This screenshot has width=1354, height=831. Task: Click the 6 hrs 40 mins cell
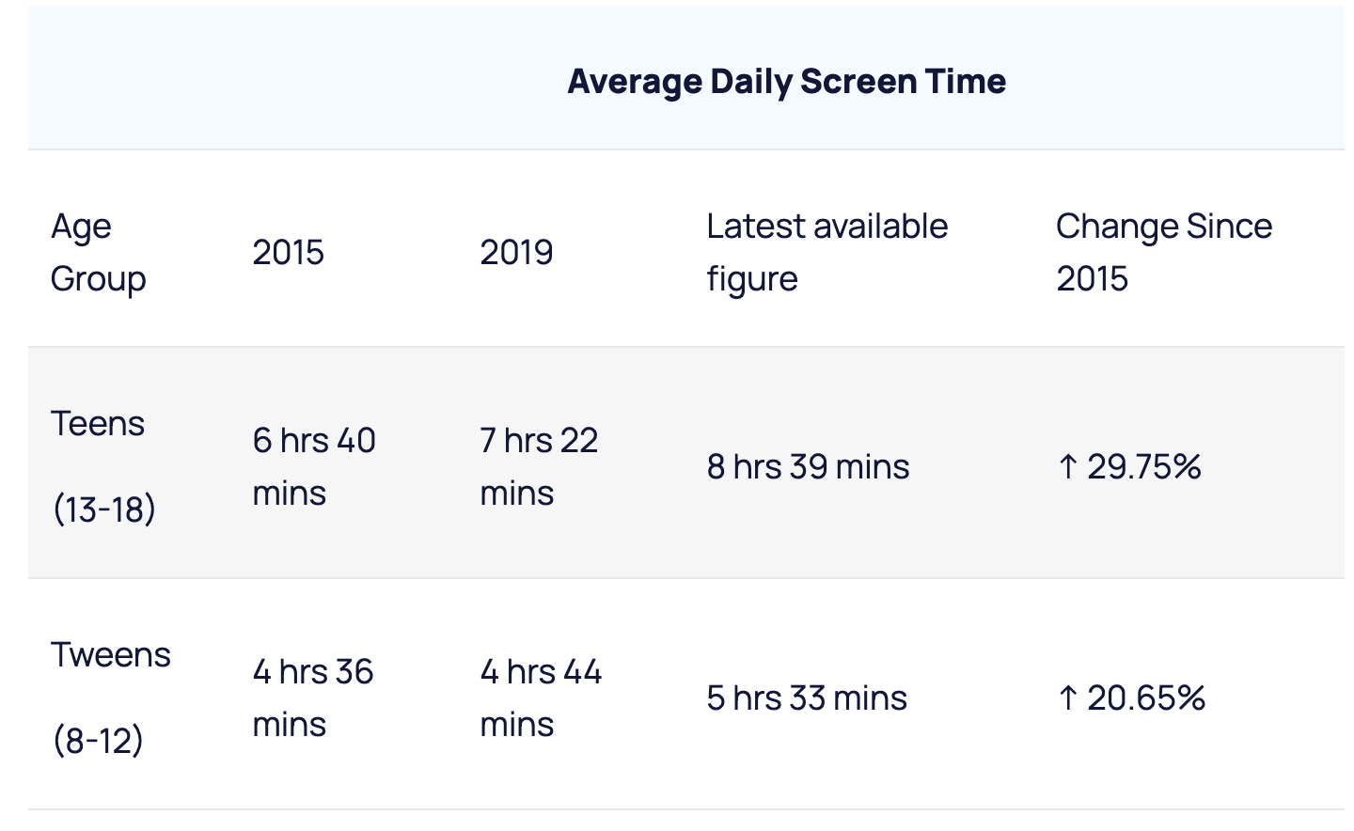click(314, 466)
